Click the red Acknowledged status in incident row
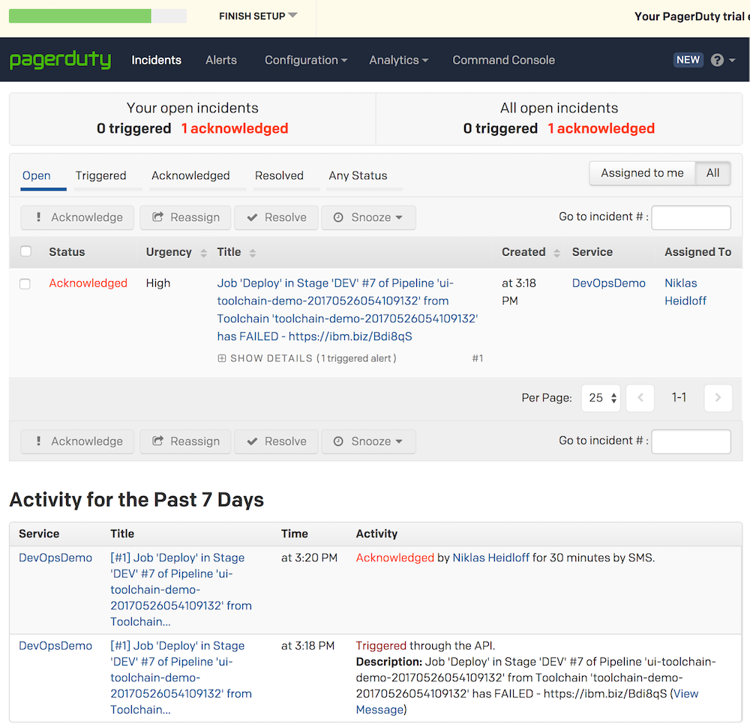Screen dimensions: 750x727 click(88, 283)
